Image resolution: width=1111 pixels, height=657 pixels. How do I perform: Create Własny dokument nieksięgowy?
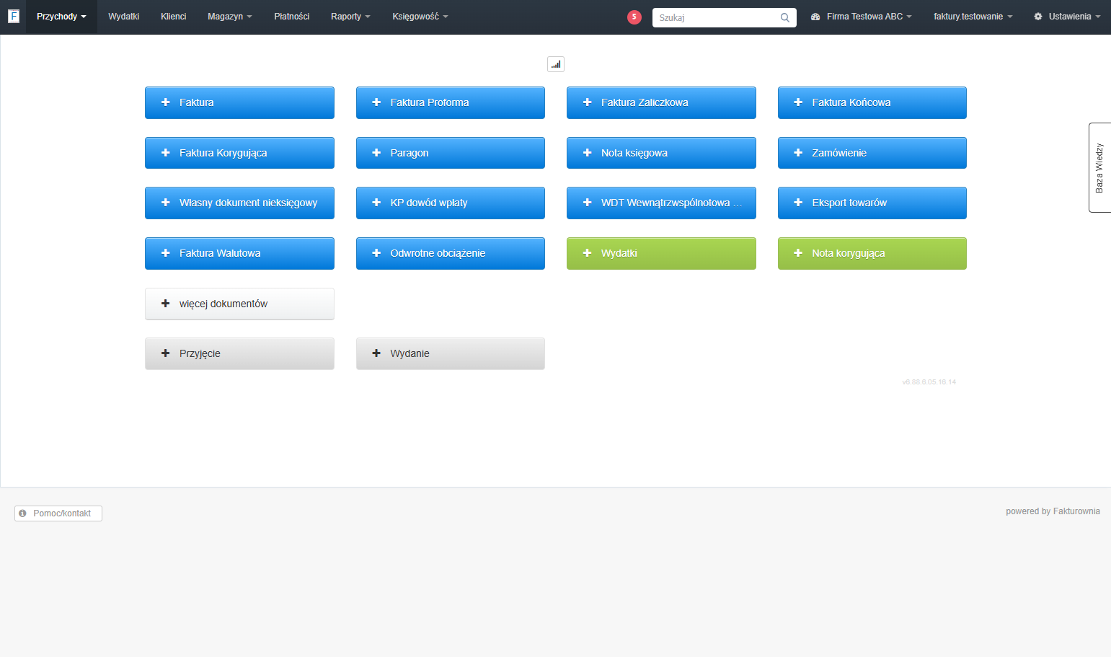click(x=239, y=203)
